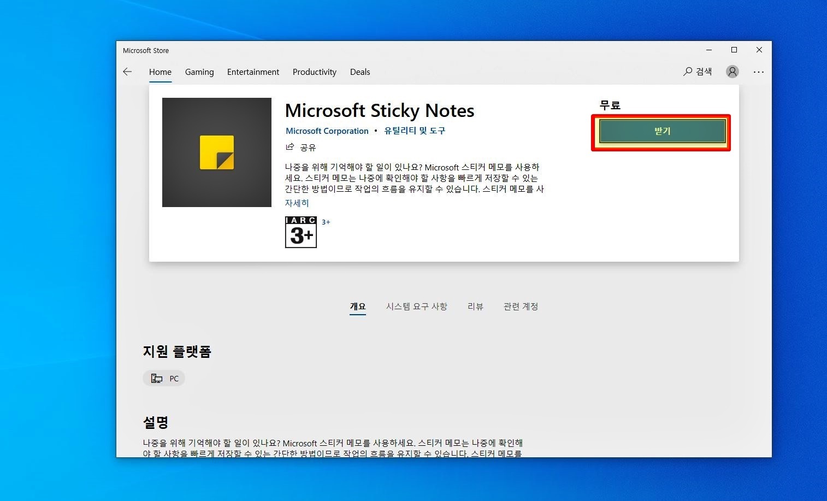Click the IARC 3+ rating badge
This screenshot has width=827, height=501.
point(301,232)
